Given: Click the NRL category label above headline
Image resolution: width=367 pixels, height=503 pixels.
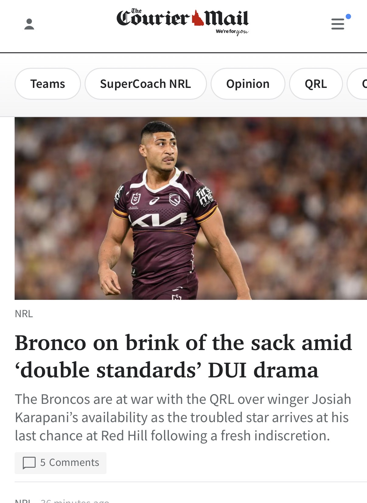Looking at the screenshot, I should (x=24, y=314).
